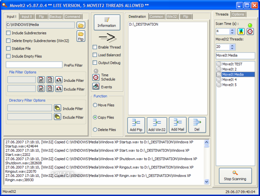260x196 pixels.
Task: Select the Copy Files radio button
Action: point(95,117)
